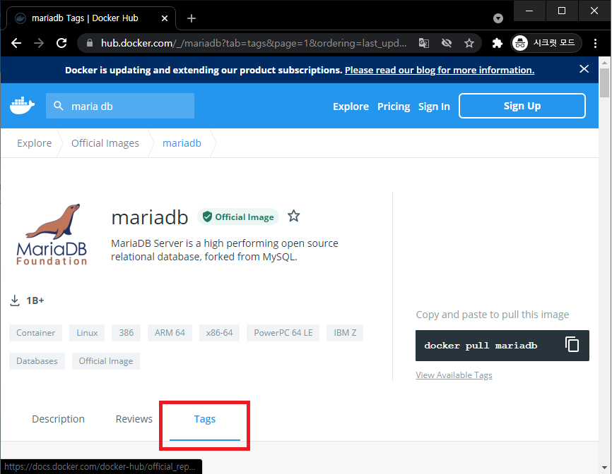
Task: Go back using the browser back arrow
Action: [x=16, y=43]
